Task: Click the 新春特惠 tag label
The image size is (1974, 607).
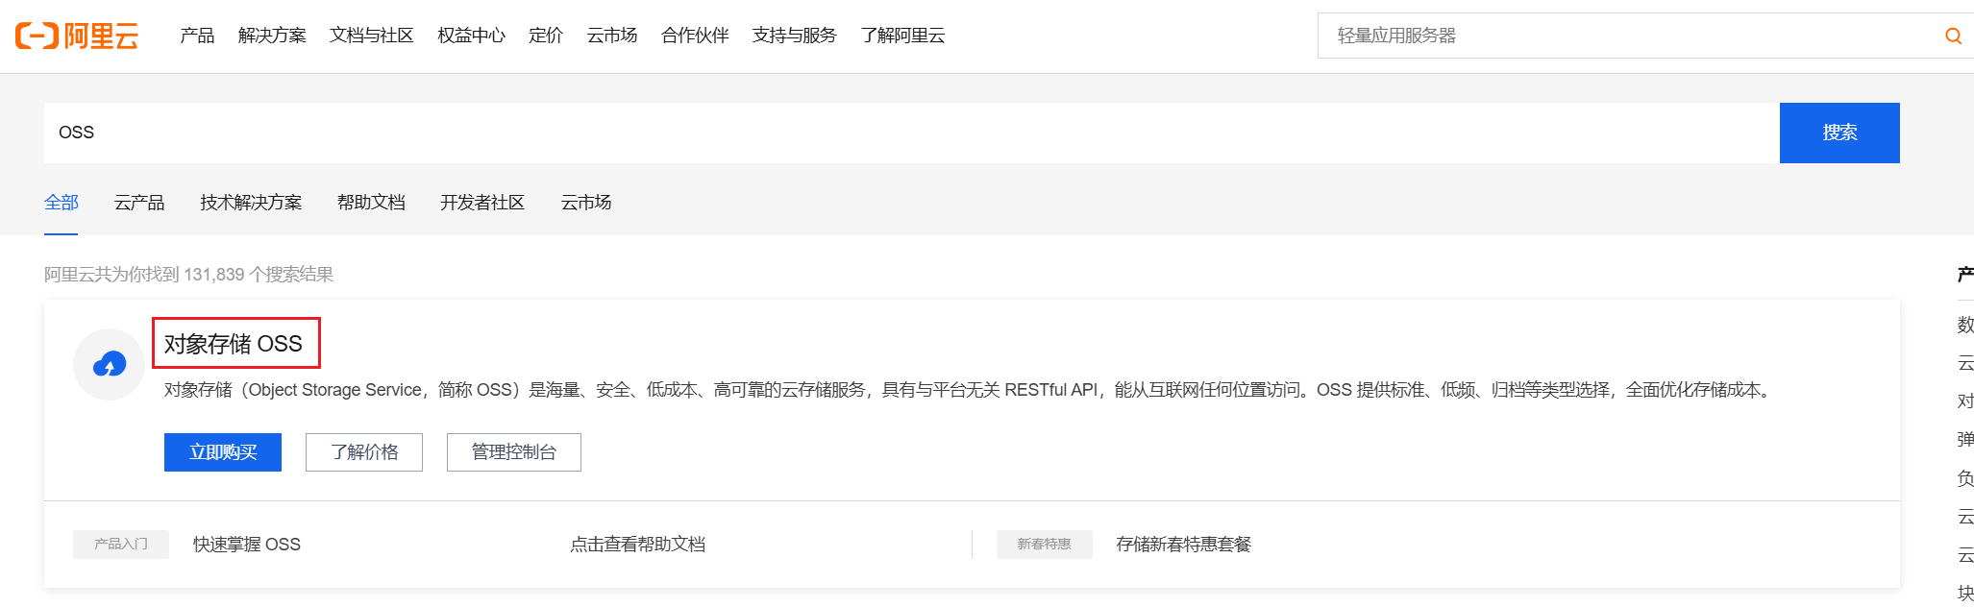Action: (1045, 545)
